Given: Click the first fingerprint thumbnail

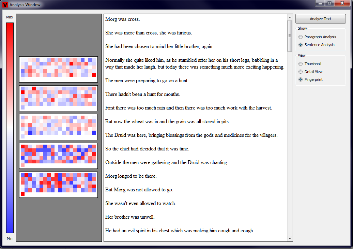Looking at the screenshot, I should tap(58, 69).
